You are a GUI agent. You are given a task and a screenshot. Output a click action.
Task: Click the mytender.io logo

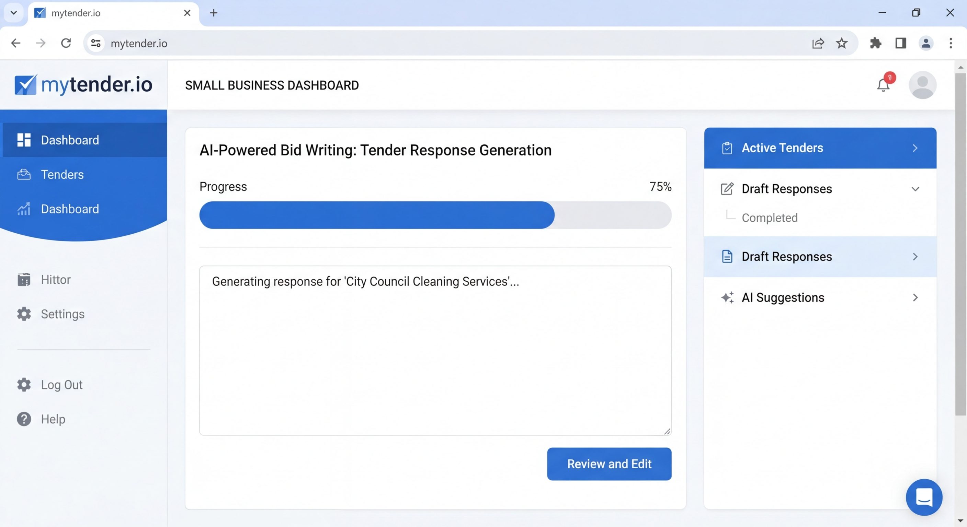[x=83, y=84]
